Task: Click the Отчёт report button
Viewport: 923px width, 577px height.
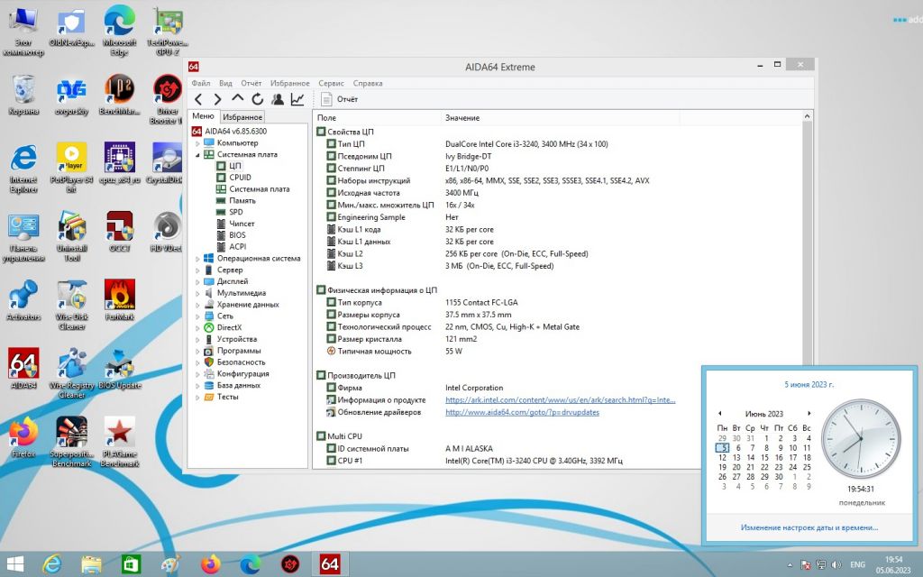Action: click(340, 99)
